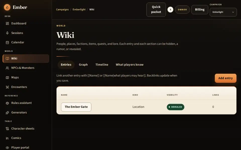Click the Ember brand name
This screenshot has width=241, height=150.
[20, 7]
